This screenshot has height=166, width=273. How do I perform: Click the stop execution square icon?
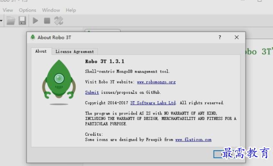[x=47, y=21]
